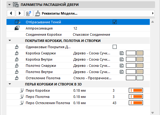Click brush icon of Остекление Полотна row

click(17, 78)
